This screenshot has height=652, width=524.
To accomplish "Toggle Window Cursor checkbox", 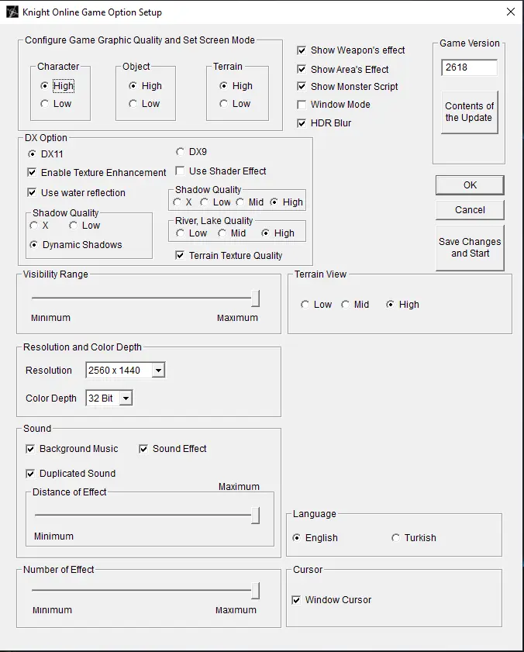I will point(296,599).
